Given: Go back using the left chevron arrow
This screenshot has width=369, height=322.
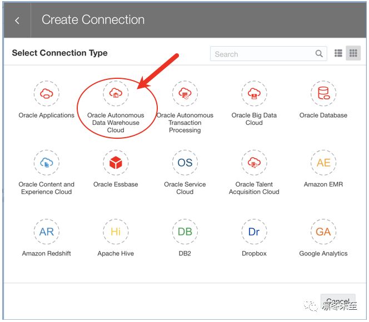Looking at the screenshot, I should (17, 21).
